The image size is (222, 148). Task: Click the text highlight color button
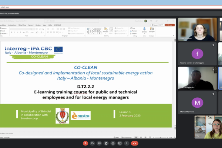coord(37,33)
